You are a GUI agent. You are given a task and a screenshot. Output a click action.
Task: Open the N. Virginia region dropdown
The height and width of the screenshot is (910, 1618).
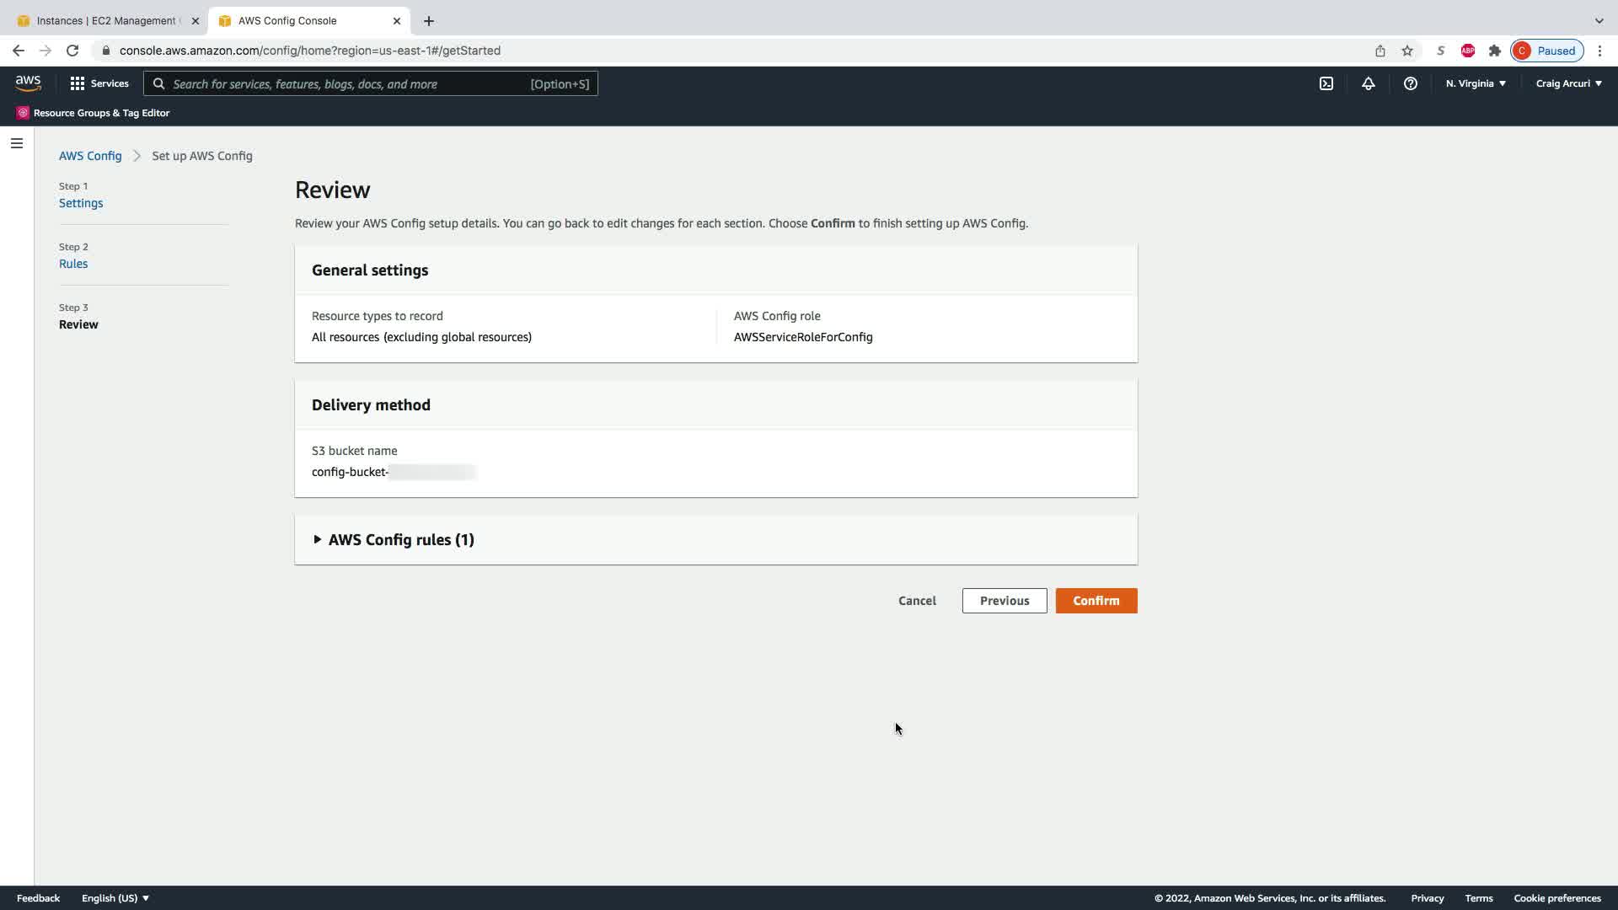click(1475, 83)
